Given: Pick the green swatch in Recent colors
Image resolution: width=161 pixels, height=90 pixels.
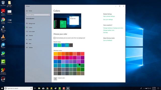Looking at the screenshot, I should click(59, 45).
